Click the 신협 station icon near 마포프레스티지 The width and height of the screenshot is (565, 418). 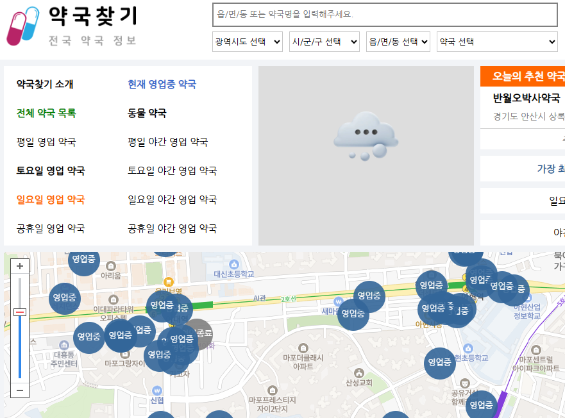click(x=157, y=390)
